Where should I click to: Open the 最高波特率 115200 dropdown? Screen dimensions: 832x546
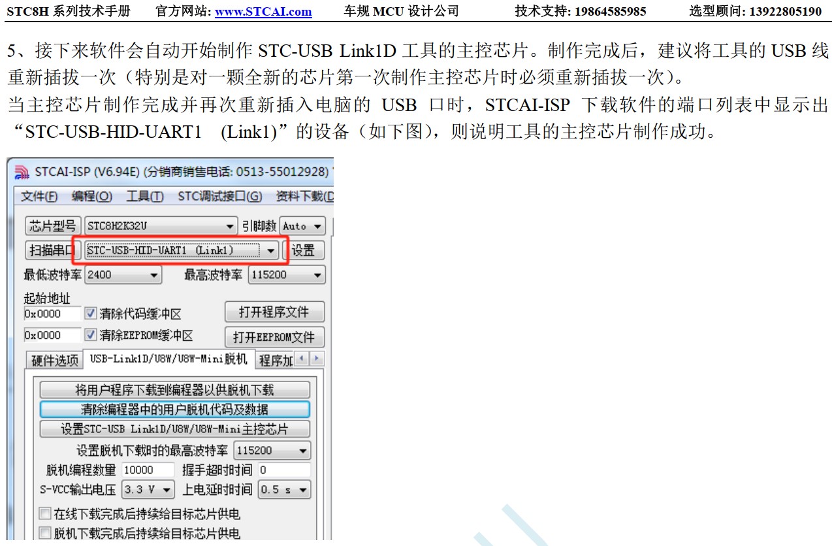point(286,275)
